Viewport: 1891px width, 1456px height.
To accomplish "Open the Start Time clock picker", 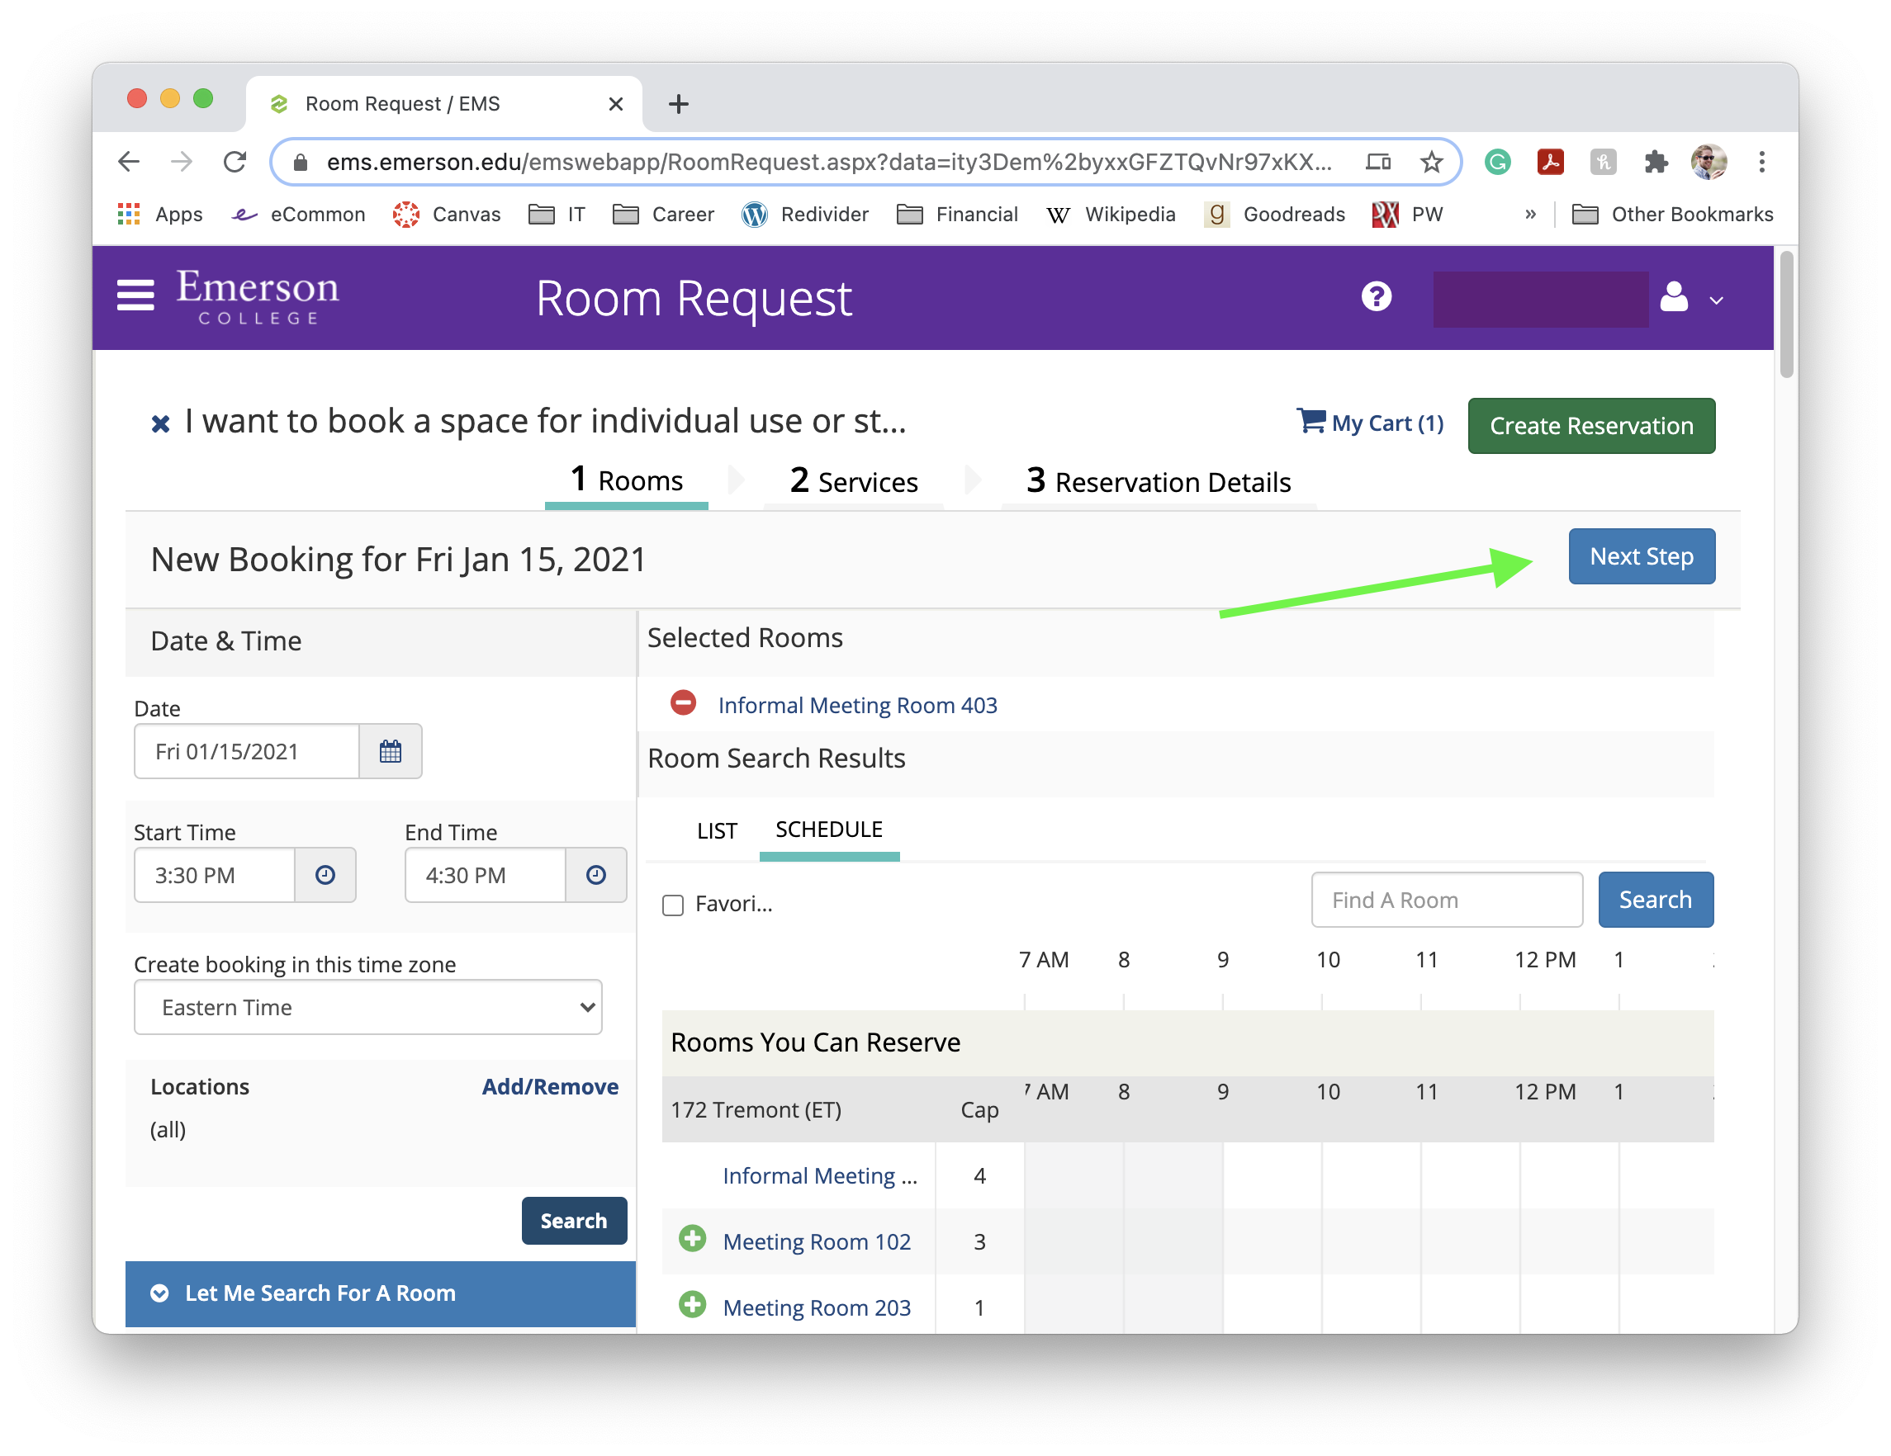I will tap(325, 875).
